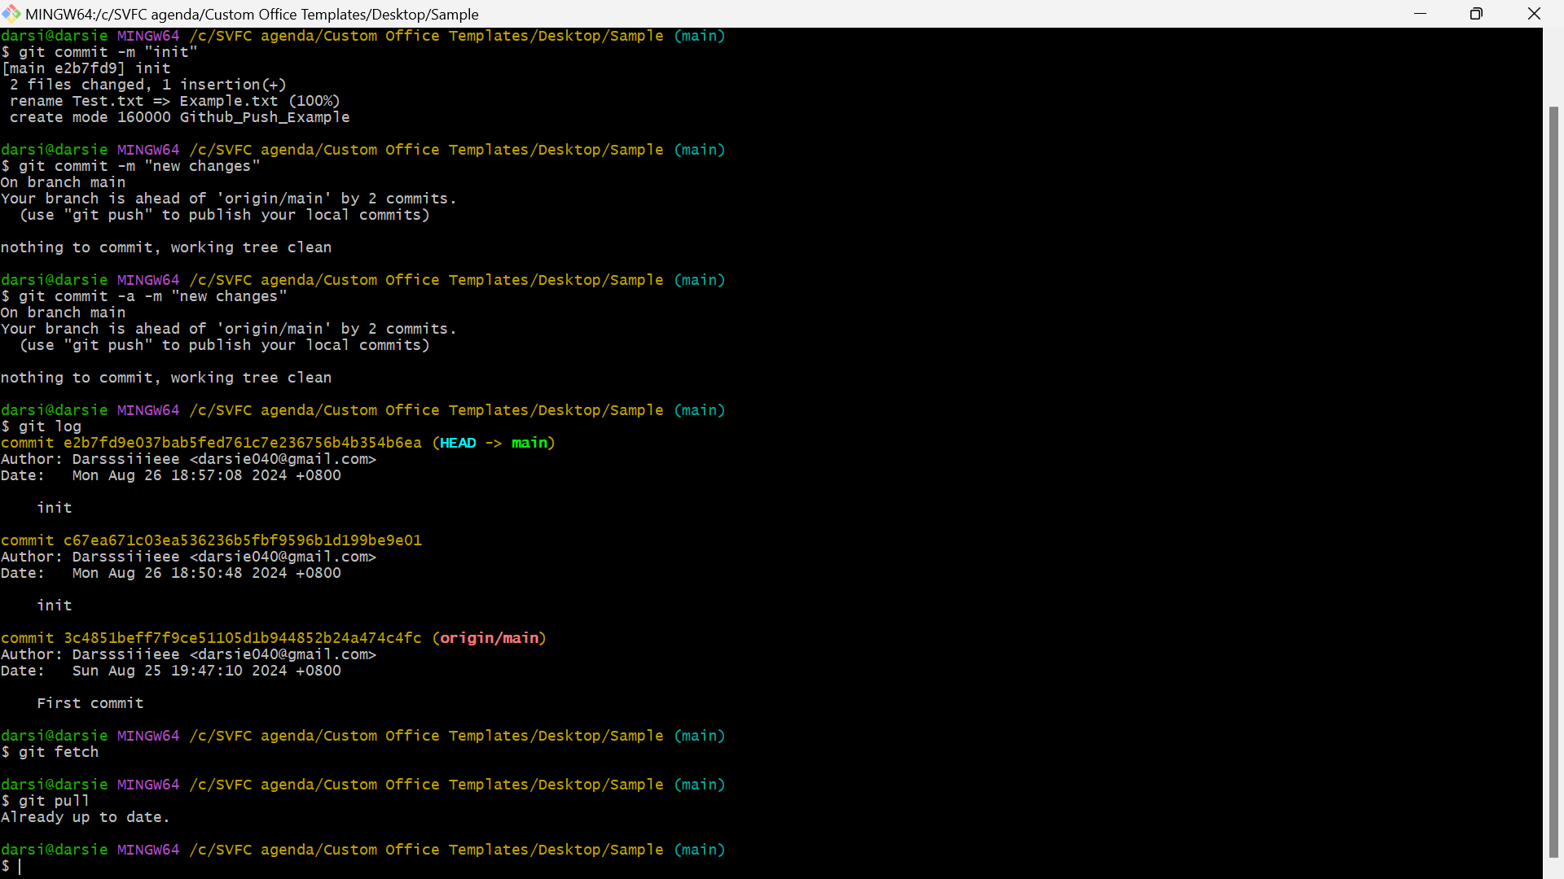Click the Git Bash icon in title bar
This screenshot has width=1564, height=879.
tap(11, 14)
